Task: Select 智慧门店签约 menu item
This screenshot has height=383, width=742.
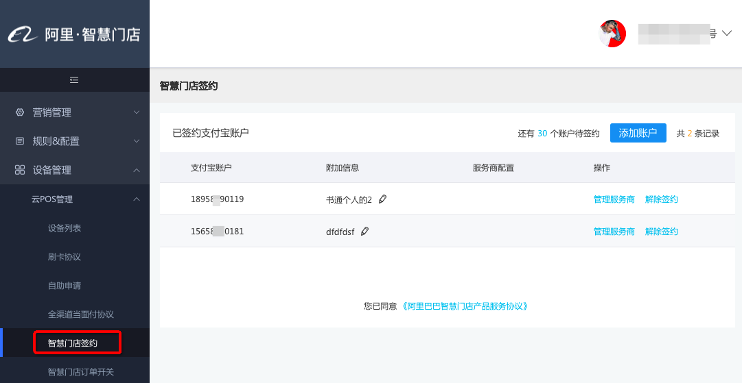Action: pyautogui.click(x=73, y=343)
